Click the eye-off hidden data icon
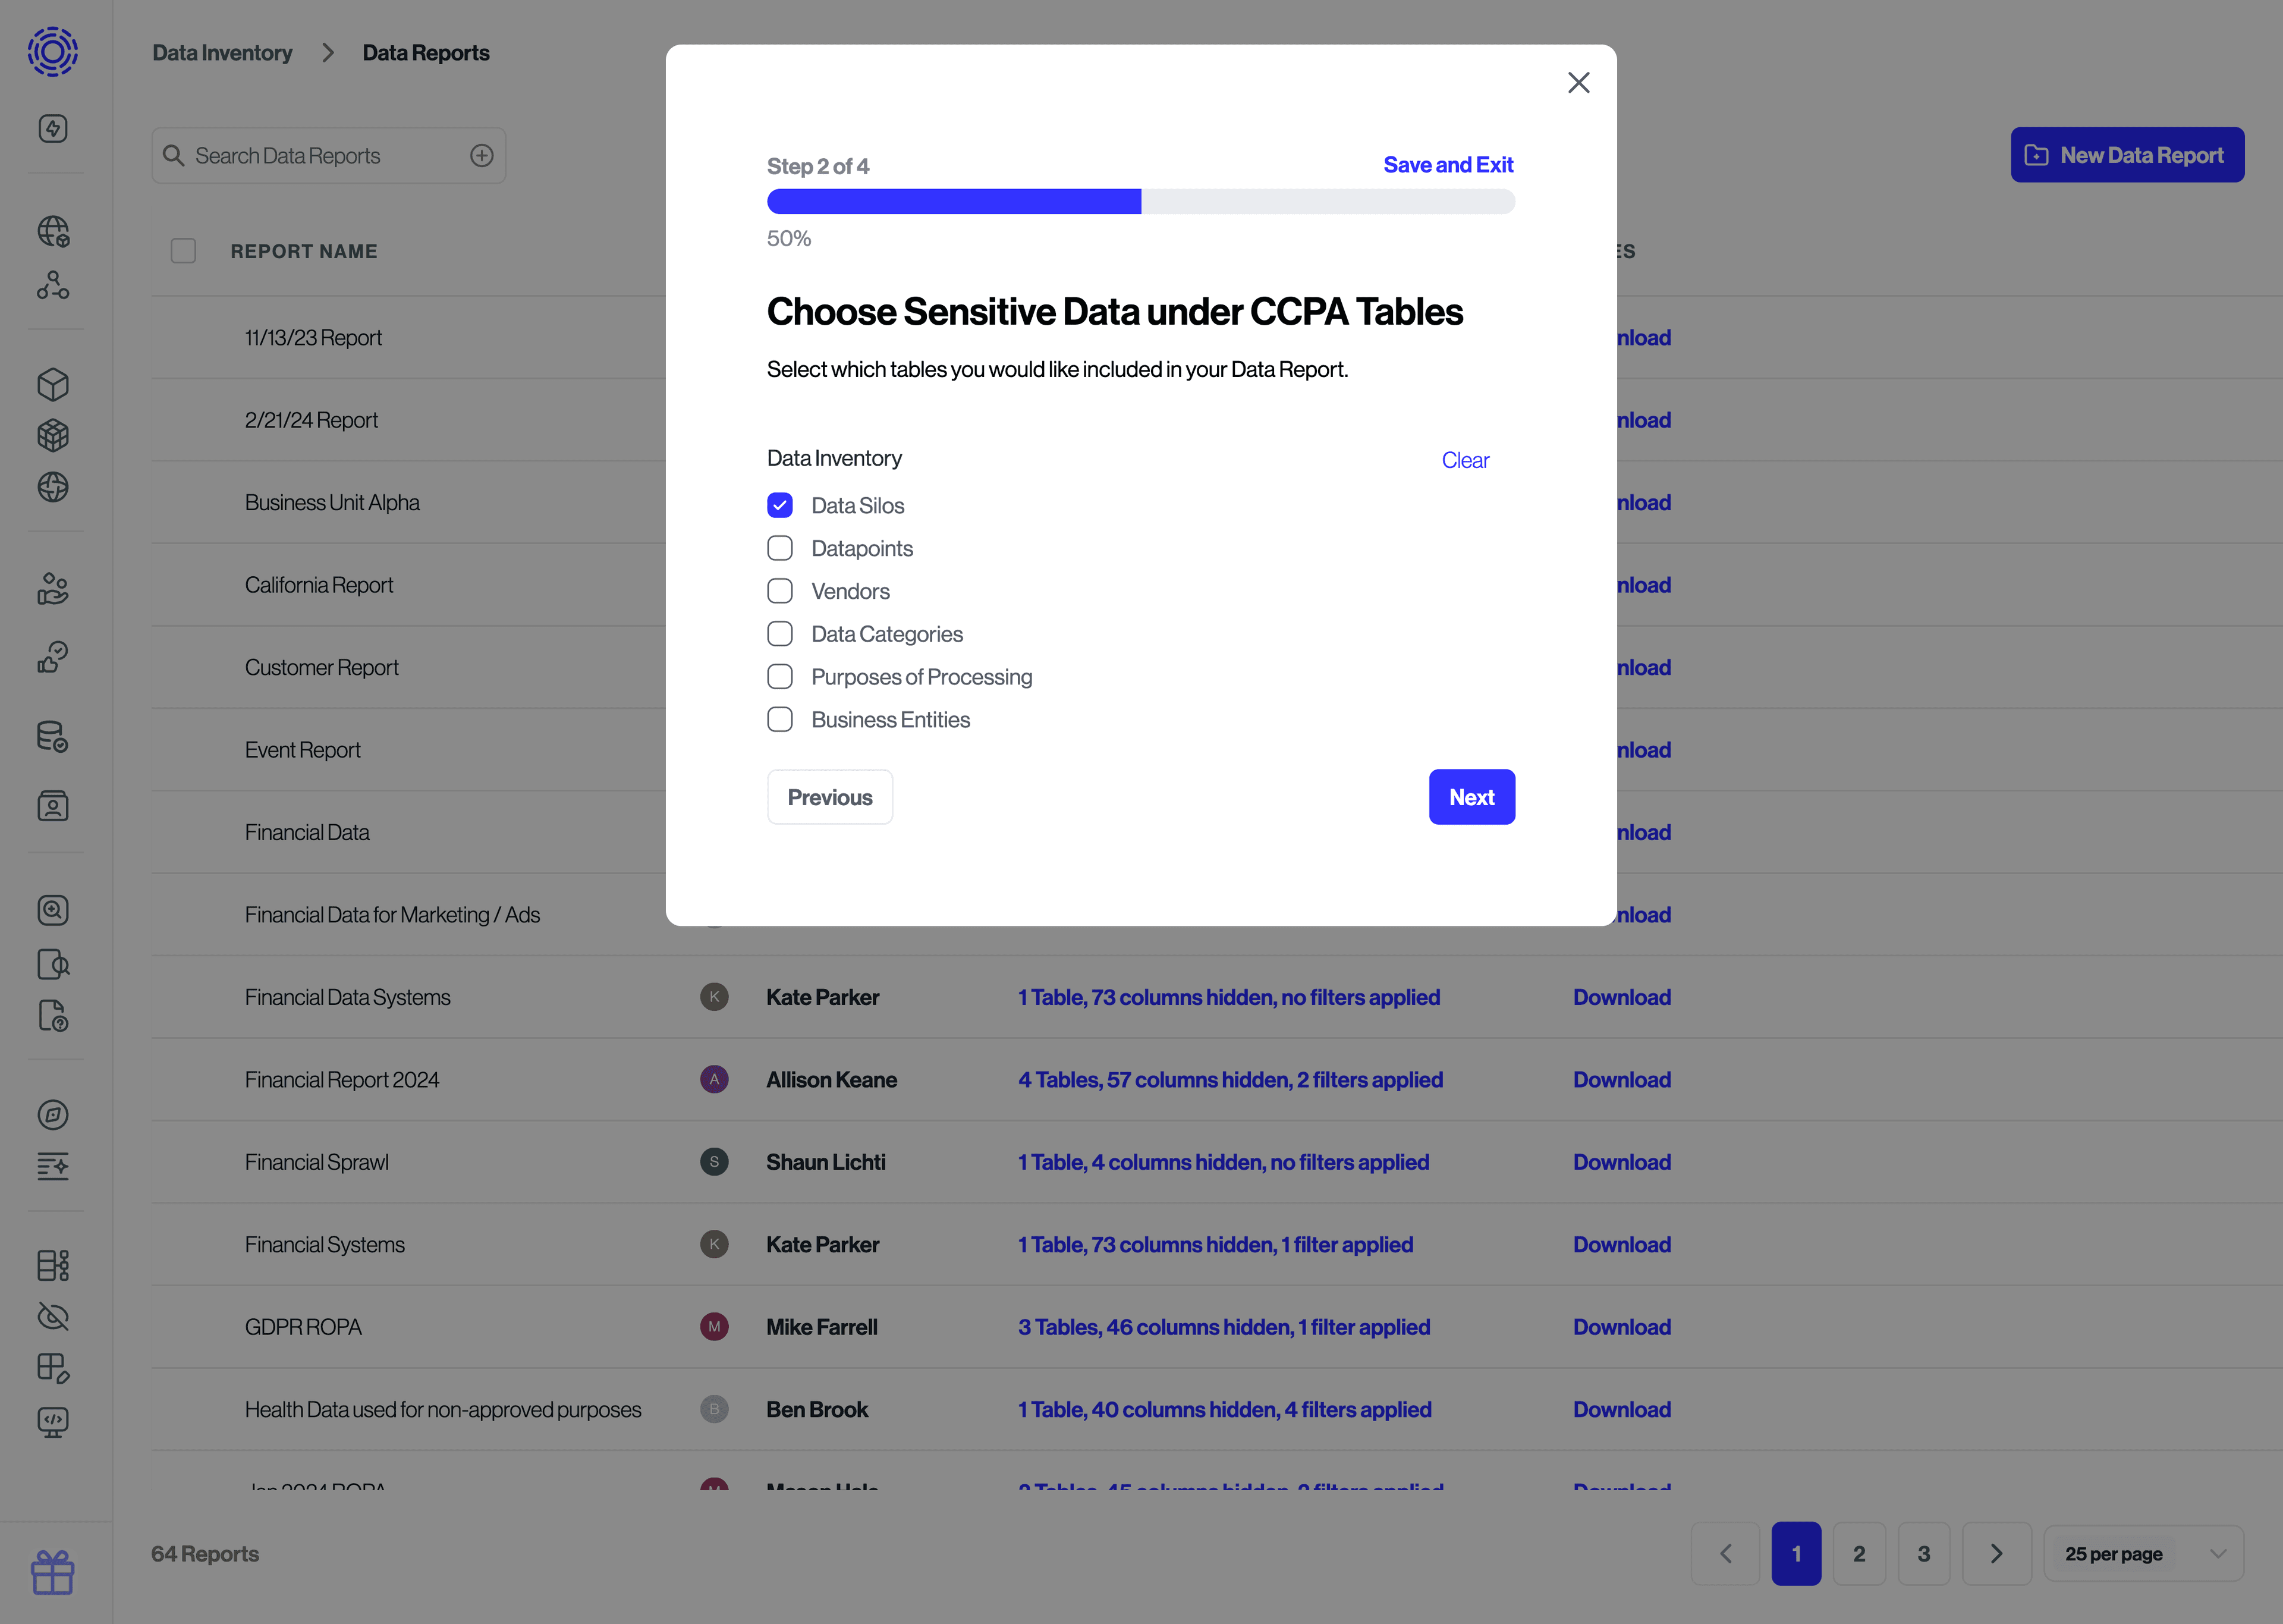2283x1624 pixels. [53, 1316]
